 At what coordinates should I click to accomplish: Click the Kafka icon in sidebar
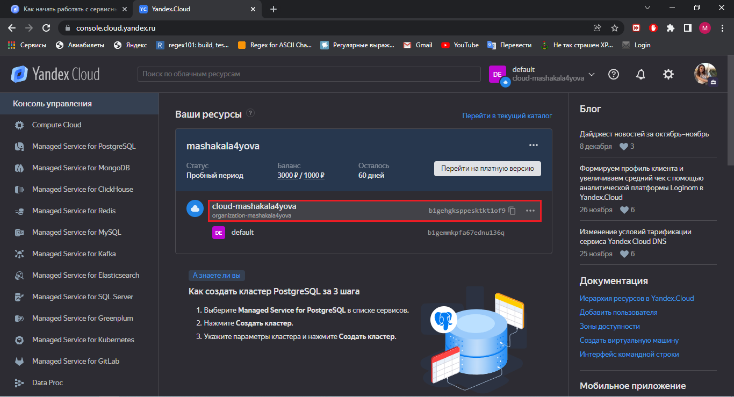(19, 254)
